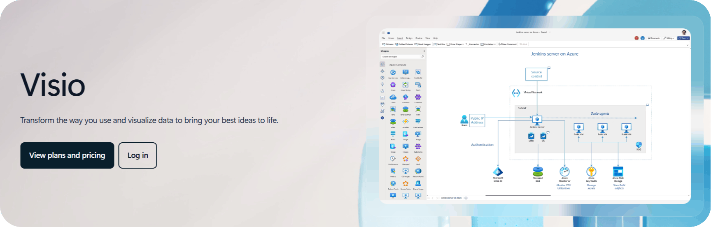Switch to the Review ribbon tab

[419, 38]
